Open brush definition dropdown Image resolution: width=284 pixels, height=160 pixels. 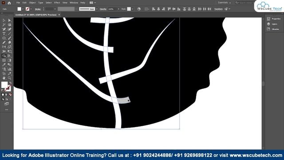click(97, 9)
